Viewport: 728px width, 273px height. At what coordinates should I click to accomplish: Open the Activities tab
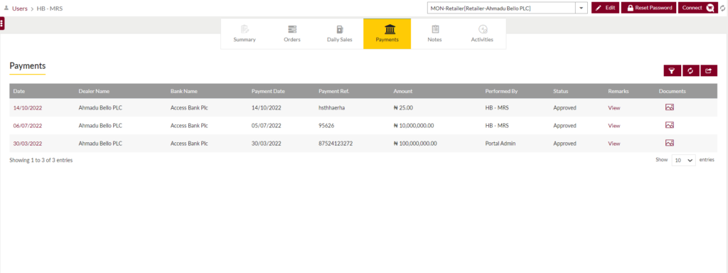[x=482, y=34]
